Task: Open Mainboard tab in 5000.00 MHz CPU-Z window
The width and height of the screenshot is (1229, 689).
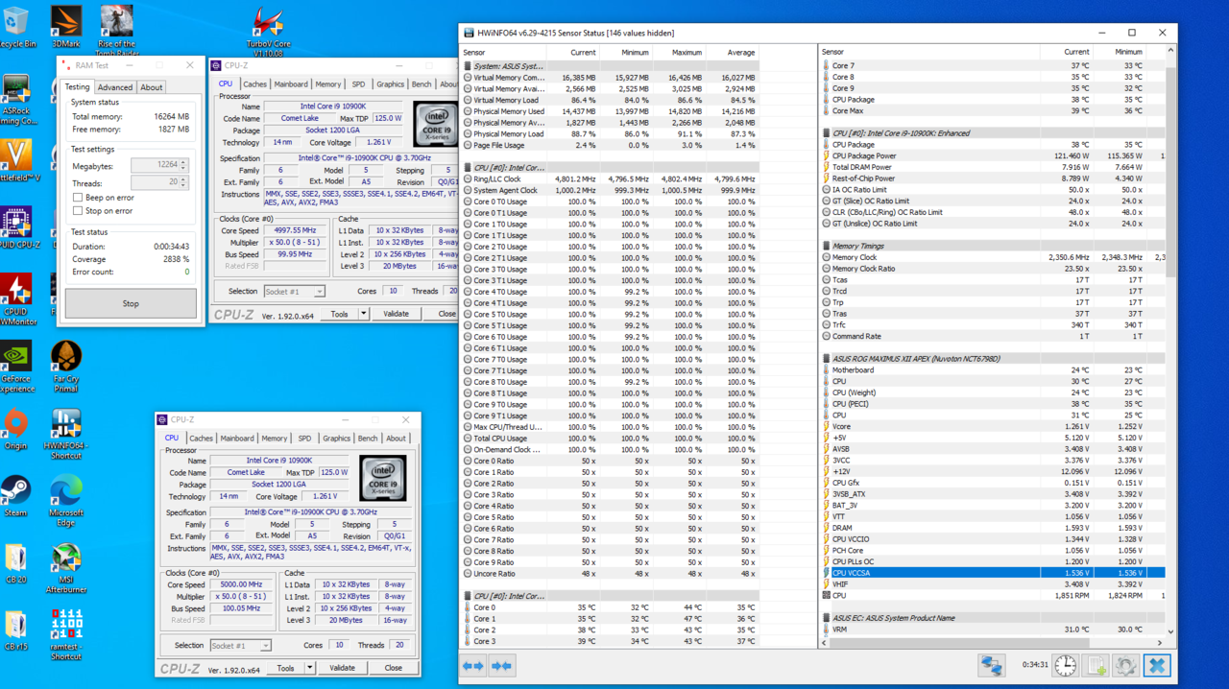Action: [237, 439]
